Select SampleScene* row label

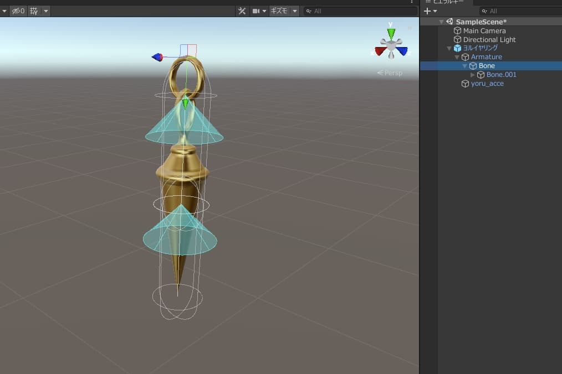coord(481,22)
